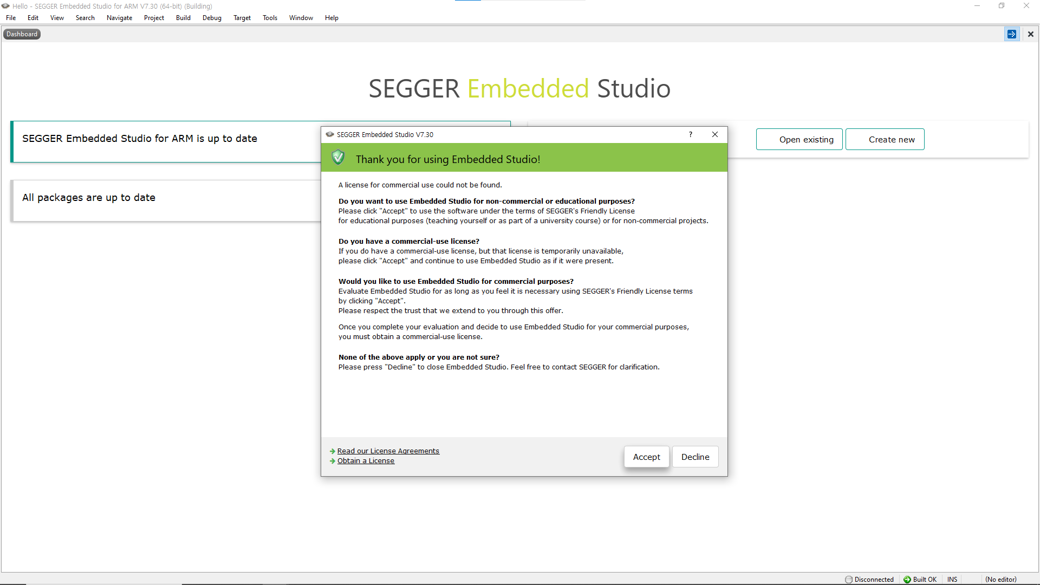Viewport: 1040px width, 585px height.
Task: Click the green shield icon in the license dialog
Action: [337, 157]
